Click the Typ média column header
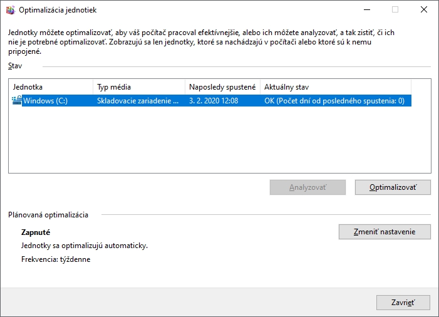 139,87
